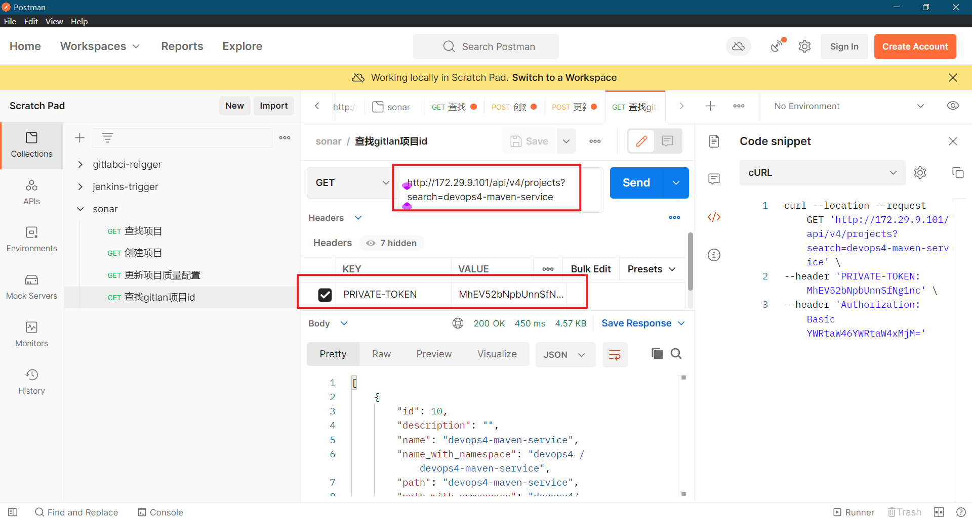The height and width of the screenshot is (520, 972).
Task: Open the Save options dropdown arrow
Action: (566, 141)
